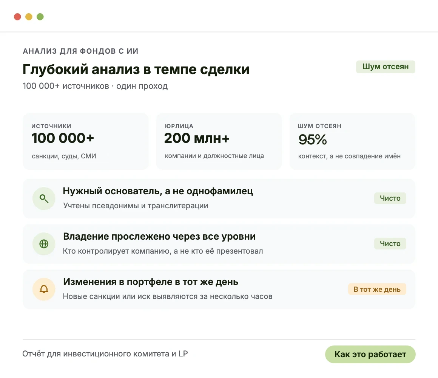Click the 'Чисто' badge in ownership row

(x=390, y=243)
